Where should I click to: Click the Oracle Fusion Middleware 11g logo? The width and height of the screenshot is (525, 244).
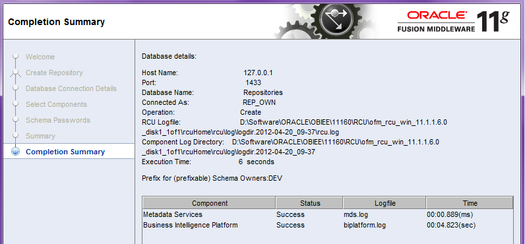(x=454, y=21)
